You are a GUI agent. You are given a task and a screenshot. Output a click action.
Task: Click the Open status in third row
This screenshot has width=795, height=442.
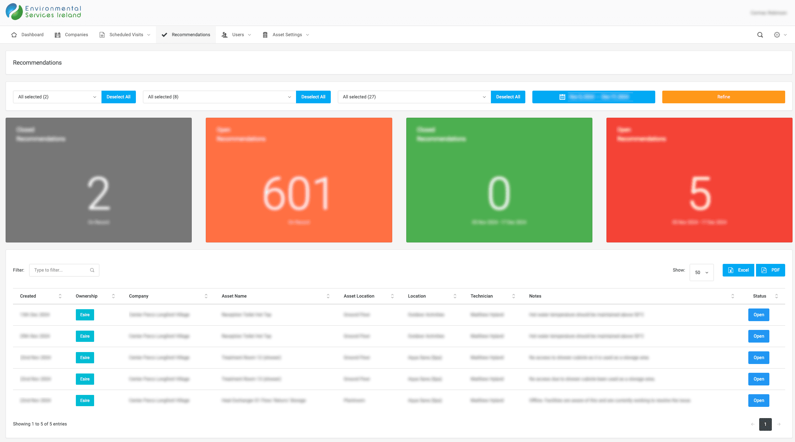[x=759, y=358]
